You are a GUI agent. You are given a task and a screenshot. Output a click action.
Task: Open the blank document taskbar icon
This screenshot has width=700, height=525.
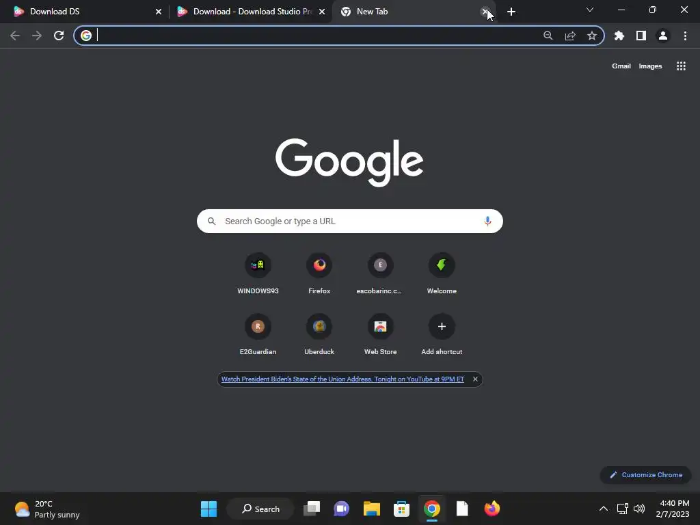462,509
